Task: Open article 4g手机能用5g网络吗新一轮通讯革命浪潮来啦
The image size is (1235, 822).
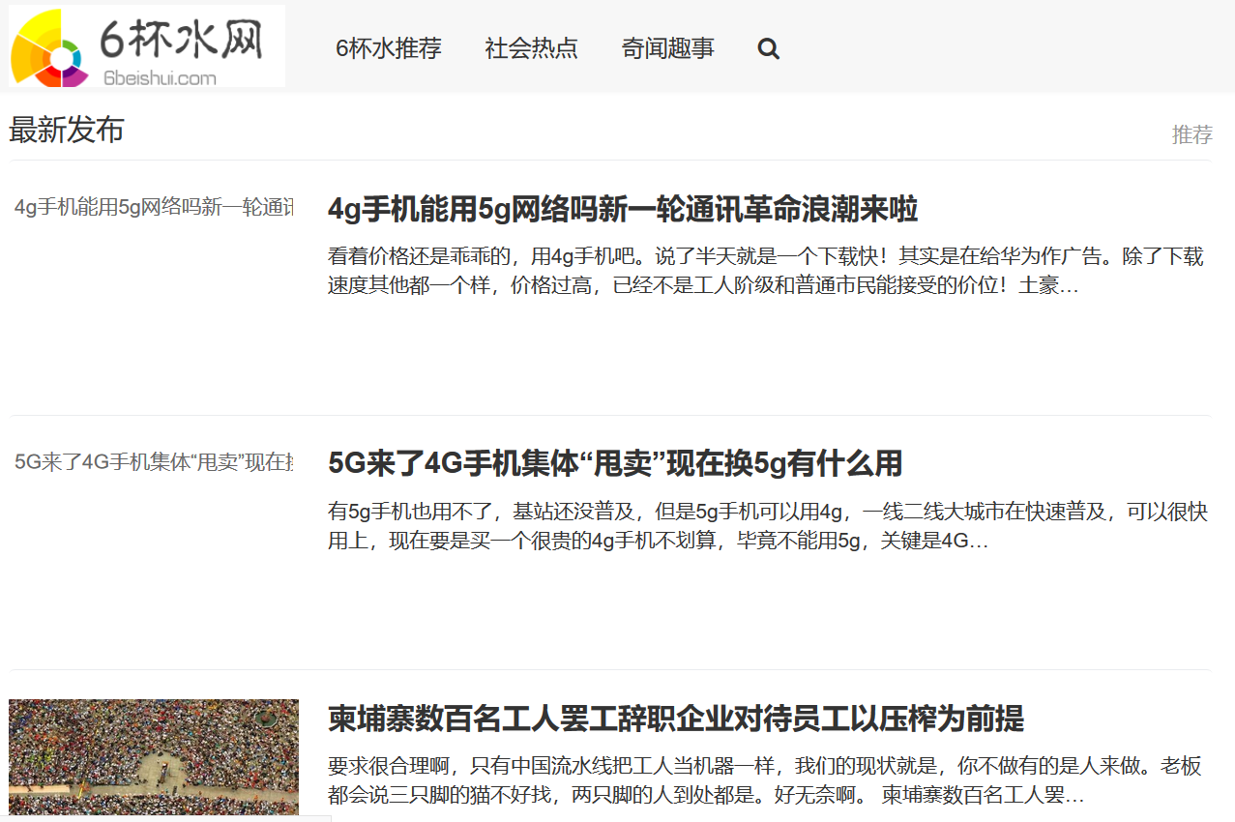Action: pyautogui.click(x=623, y=209)
